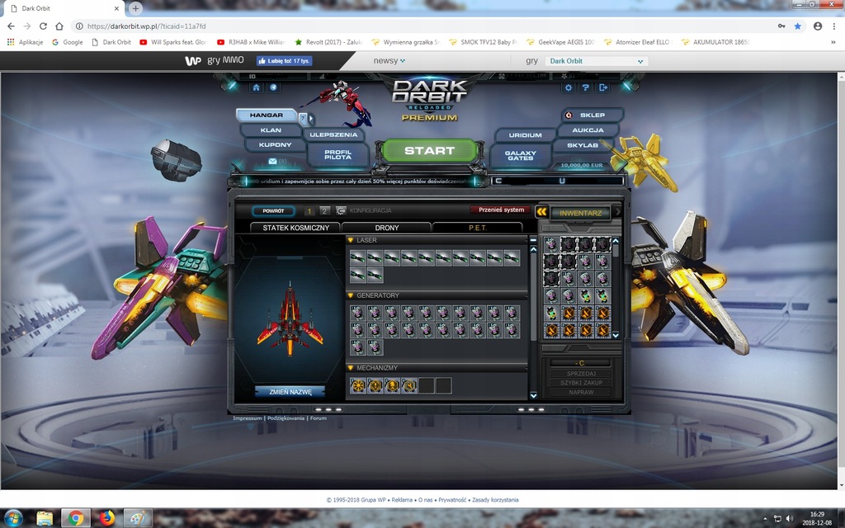Switch to the DRONY tab
The height and width of the screenshot is (528, 845).
pos(387,228)
